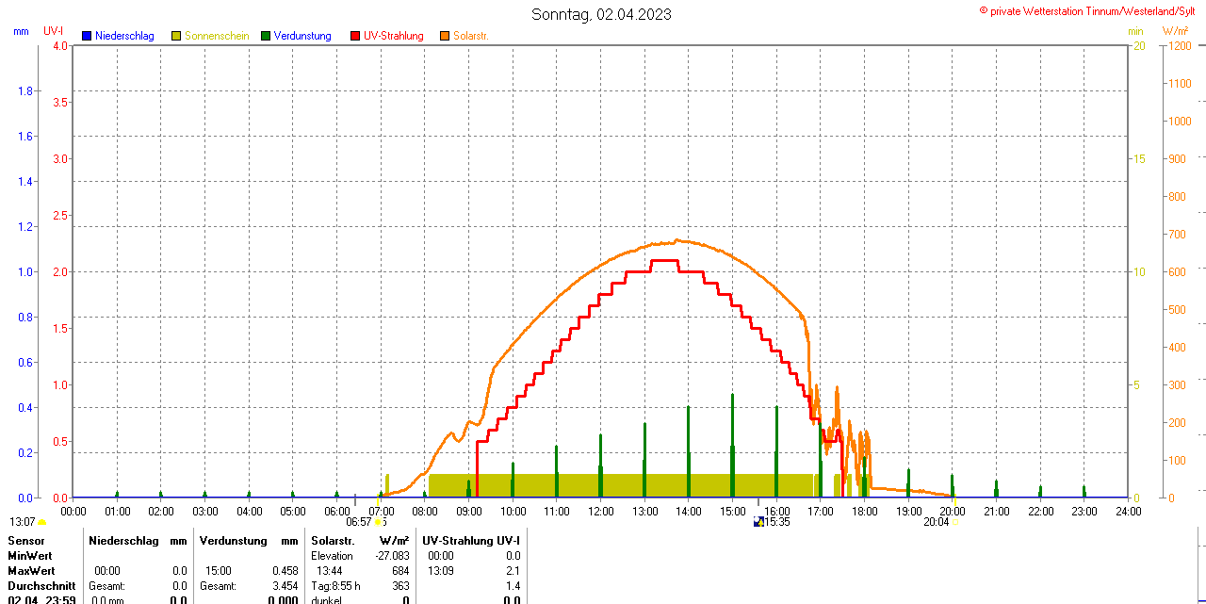Click the orange Solarstr. legend square

click(x=445, y=36)
